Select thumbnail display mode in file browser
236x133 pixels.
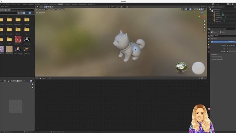coord(24,13)
